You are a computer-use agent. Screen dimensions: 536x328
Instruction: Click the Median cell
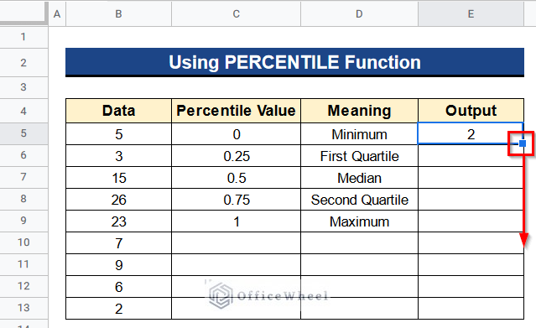click(359, 178)
